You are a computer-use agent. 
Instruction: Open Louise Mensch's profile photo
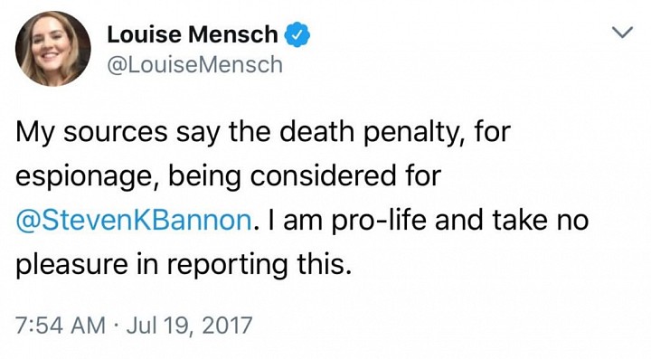[52, 49]
